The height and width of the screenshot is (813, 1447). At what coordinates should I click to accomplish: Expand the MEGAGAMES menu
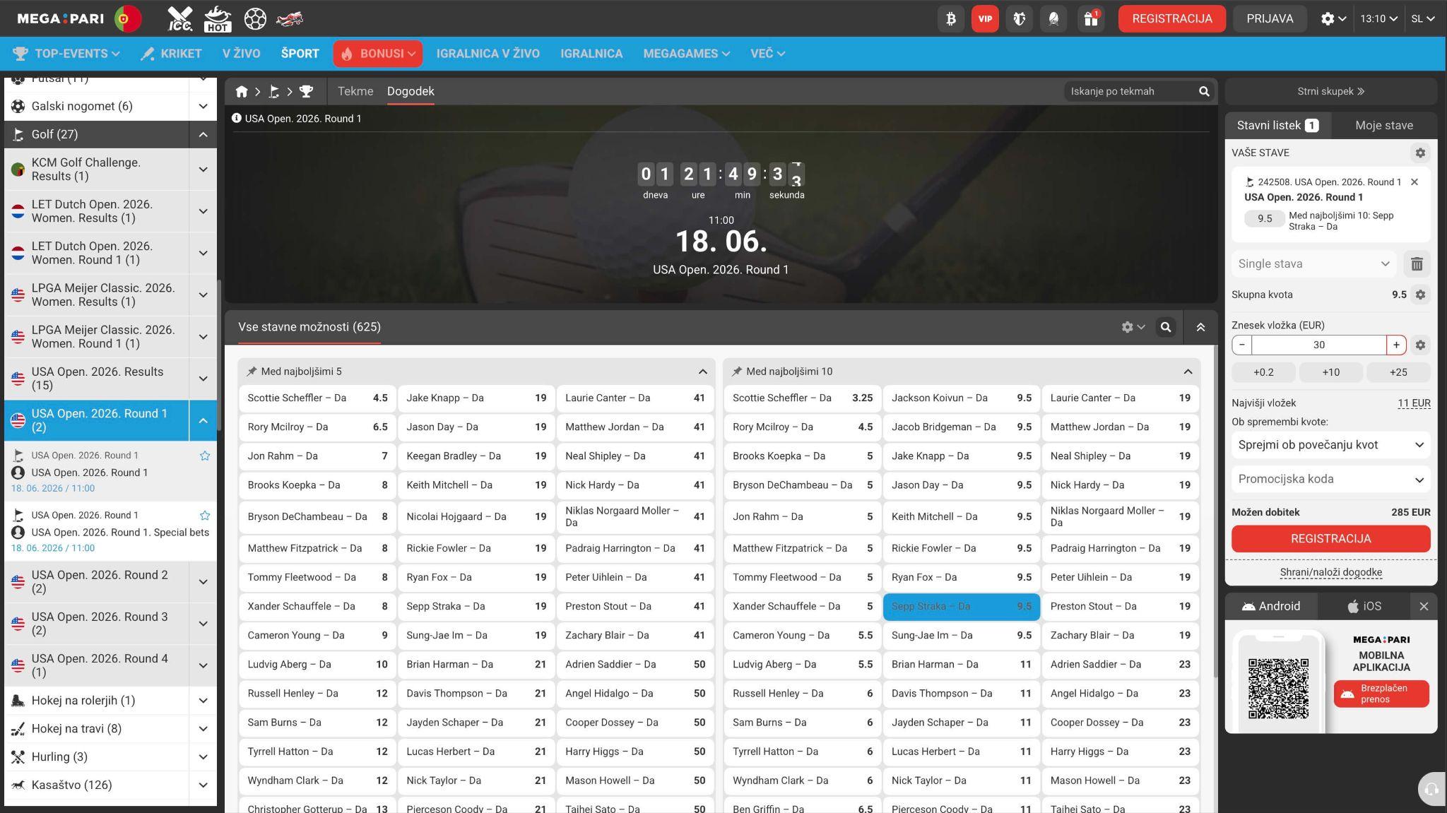pos(687,54)
